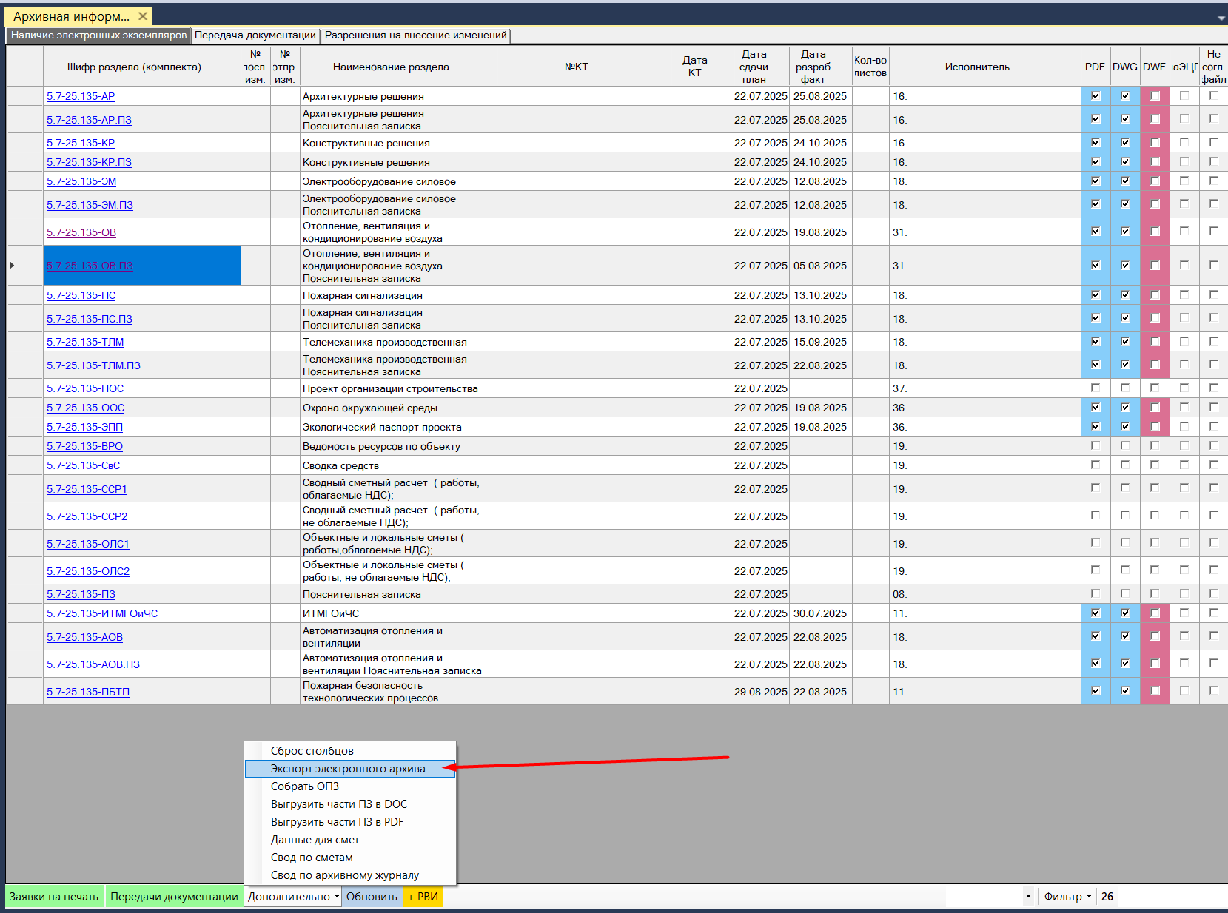Viewport: 1228px width, 913px height.
Task: Open the Дополнительно dropdown
Action: click(x=293, y=896)
